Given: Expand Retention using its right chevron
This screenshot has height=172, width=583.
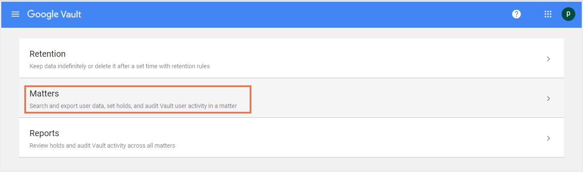Looking at the screenshot, I should tap(548, 59).
